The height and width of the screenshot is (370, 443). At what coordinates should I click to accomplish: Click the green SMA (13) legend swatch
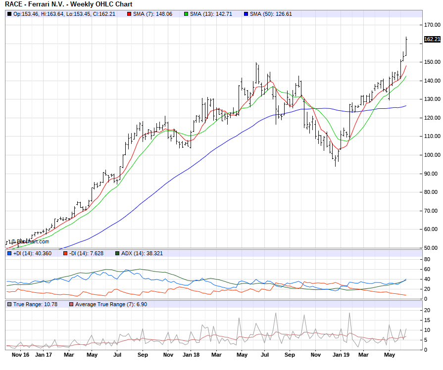click(186, 14)
